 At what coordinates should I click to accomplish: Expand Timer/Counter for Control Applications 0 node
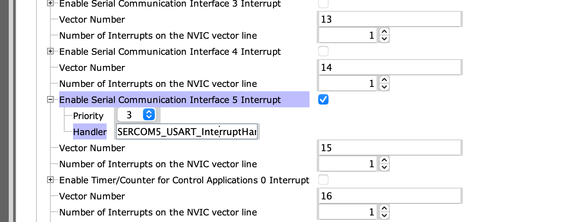click(50, 180)
